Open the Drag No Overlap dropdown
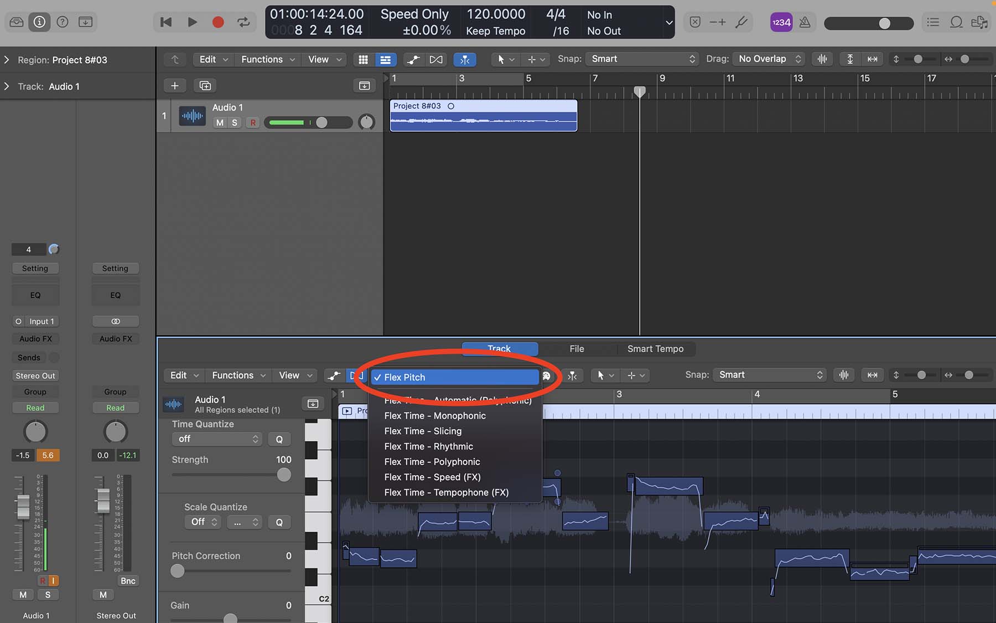 pos(769,59)
